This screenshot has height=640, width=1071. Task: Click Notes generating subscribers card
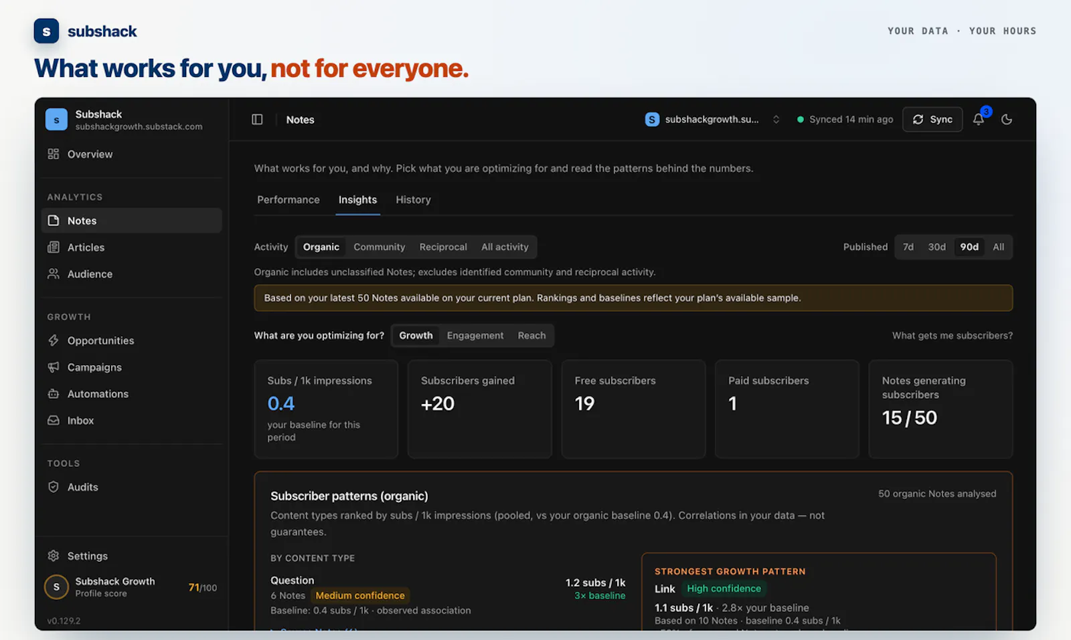(940, 409)
